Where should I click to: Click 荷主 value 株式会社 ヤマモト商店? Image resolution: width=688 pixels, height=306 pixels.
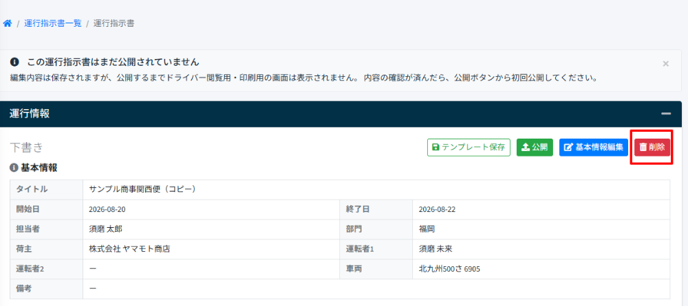129,249
